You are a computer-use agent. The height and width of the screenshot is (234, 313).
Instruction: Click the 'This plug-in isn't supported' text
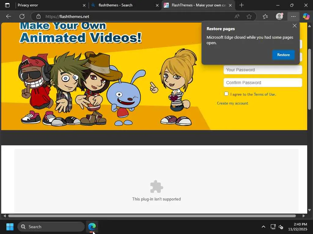[x=156, y=199]
